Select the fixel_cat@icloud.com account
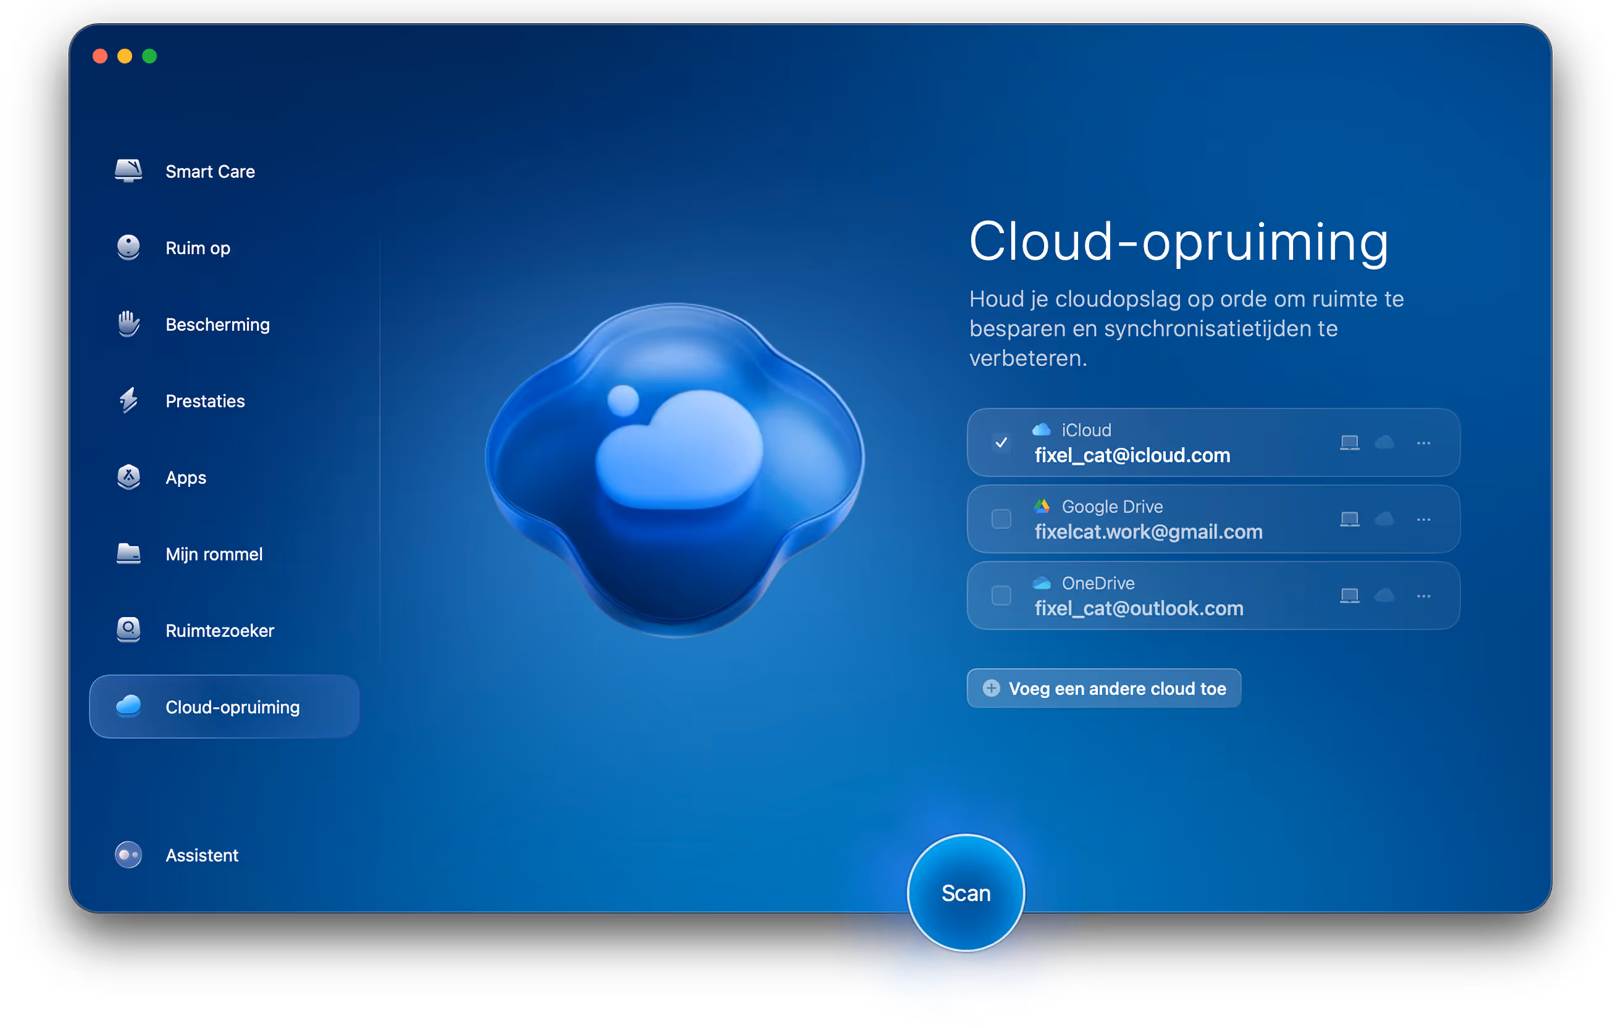 pyautogui.click(x=1214, y=443)
